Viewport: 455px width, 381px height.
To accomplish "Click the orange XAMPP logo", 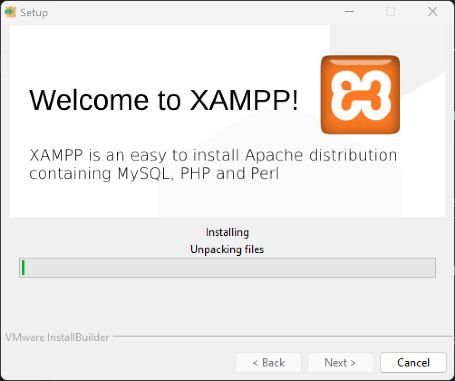I will [x=360, y=95].
